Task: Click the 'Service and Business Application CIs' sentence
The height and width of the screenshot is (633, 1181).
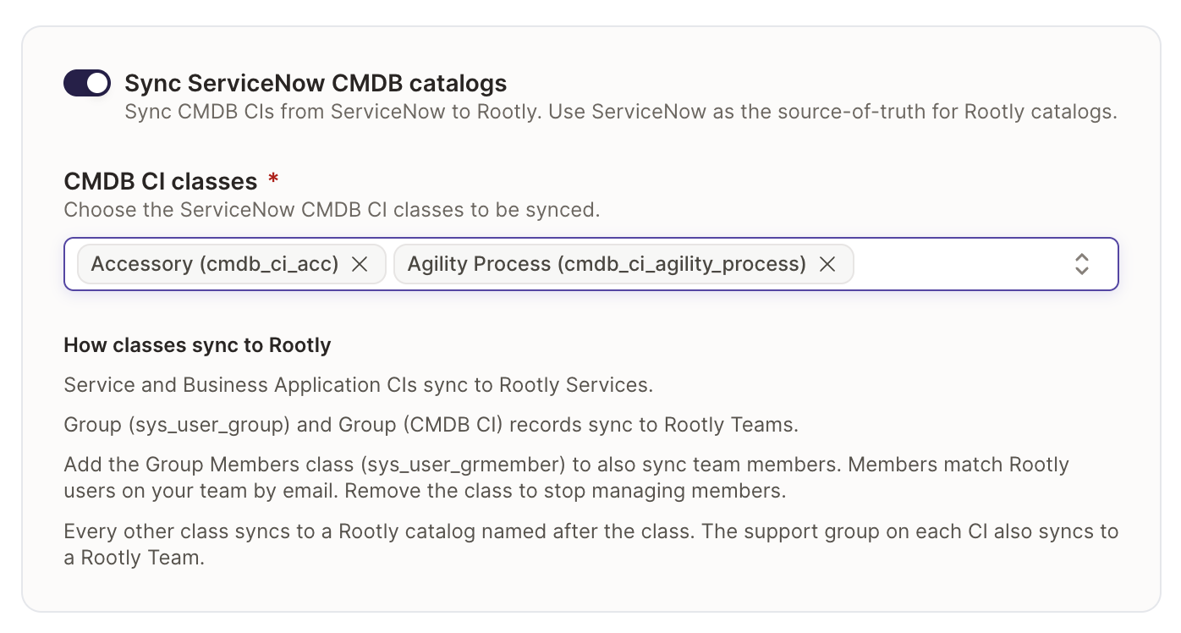Action: (x=358, y=385)
